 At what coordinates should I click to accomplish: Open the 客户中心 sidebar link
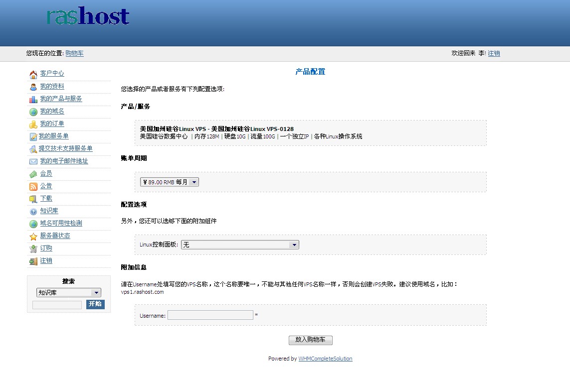coord(52,73)
